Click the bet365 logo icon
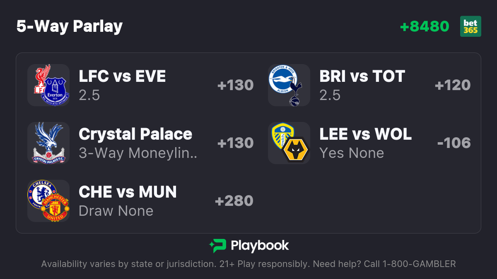 tap(470, 26)
